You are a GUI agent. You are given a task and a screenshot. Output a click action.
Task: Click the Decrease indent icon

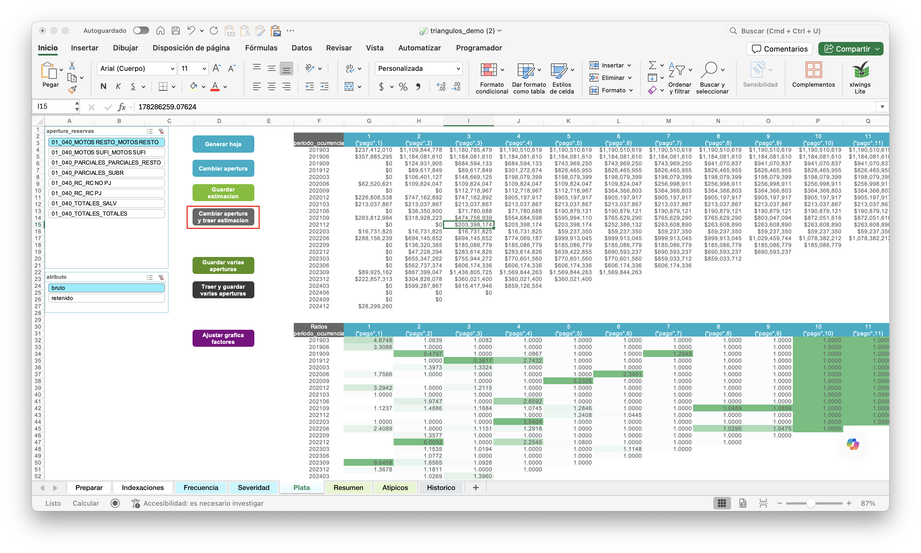309,87
